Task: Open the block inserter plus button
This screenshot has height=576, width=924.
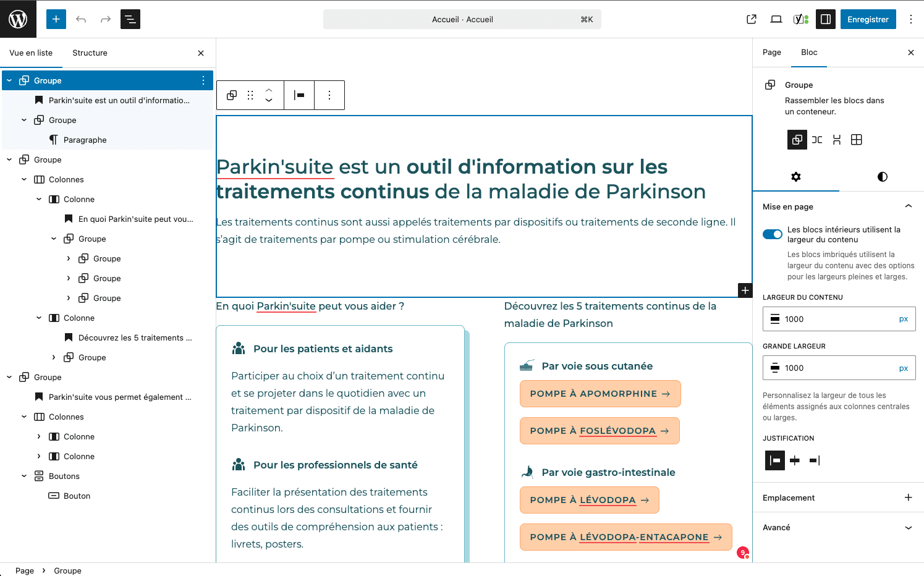Action: (x=56, y=19)
